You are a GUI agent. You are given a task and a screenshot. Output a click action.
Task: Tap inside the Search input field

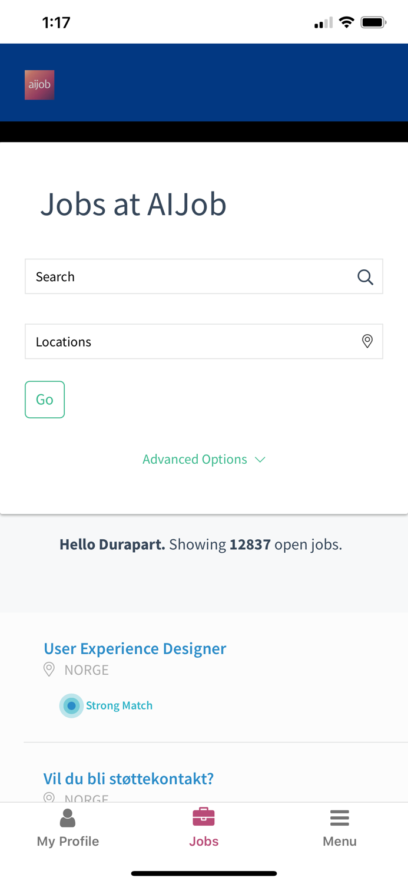coord(177,276)
